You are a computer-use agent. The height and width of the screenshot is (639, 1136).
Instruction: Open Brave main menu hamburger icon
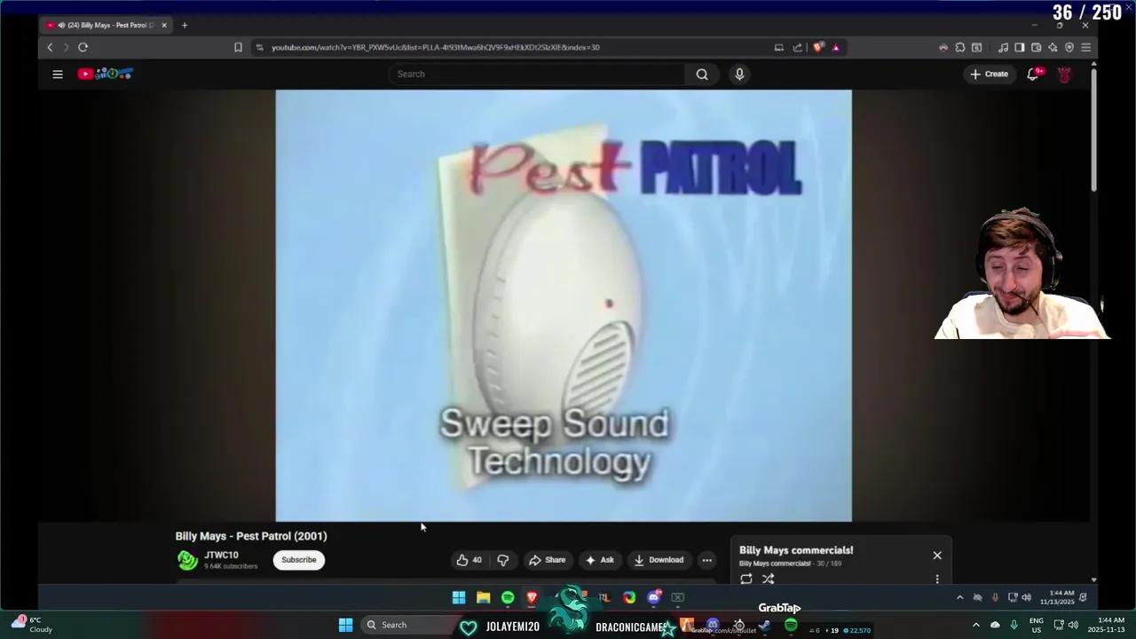coord(1086,48)
